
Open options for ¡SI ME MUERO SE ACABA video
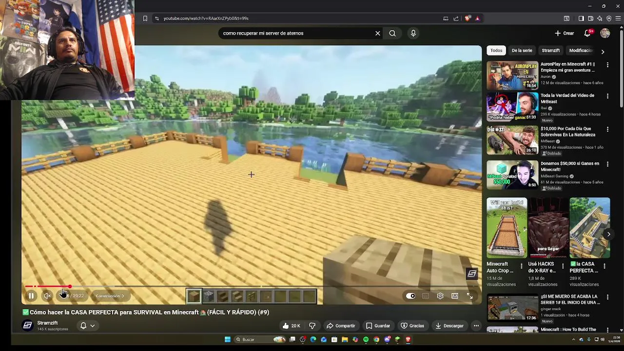[x=607, y=297]
